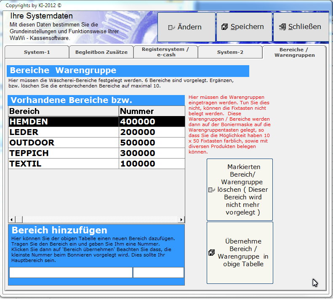The image size is (333, 299).
Task: Select the Bereiche / Warengruppen tab
Action: (294, 52)
